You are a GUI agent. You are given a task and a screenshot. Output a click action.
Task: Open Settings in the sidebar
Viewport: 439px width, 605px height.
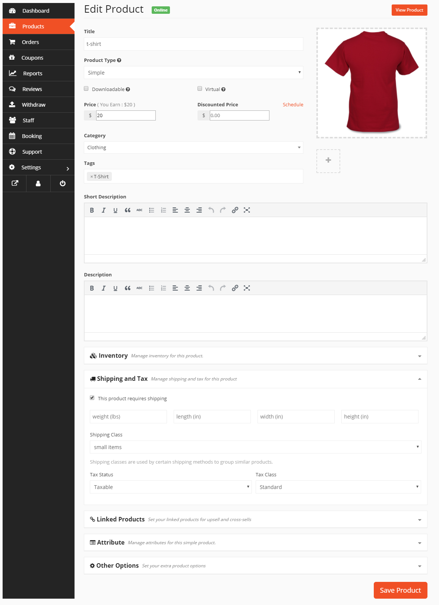point(39,167)
